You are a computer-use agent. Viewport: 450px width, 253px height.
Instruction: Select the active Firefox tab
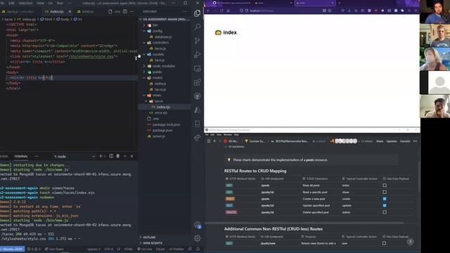coord(314,3)
